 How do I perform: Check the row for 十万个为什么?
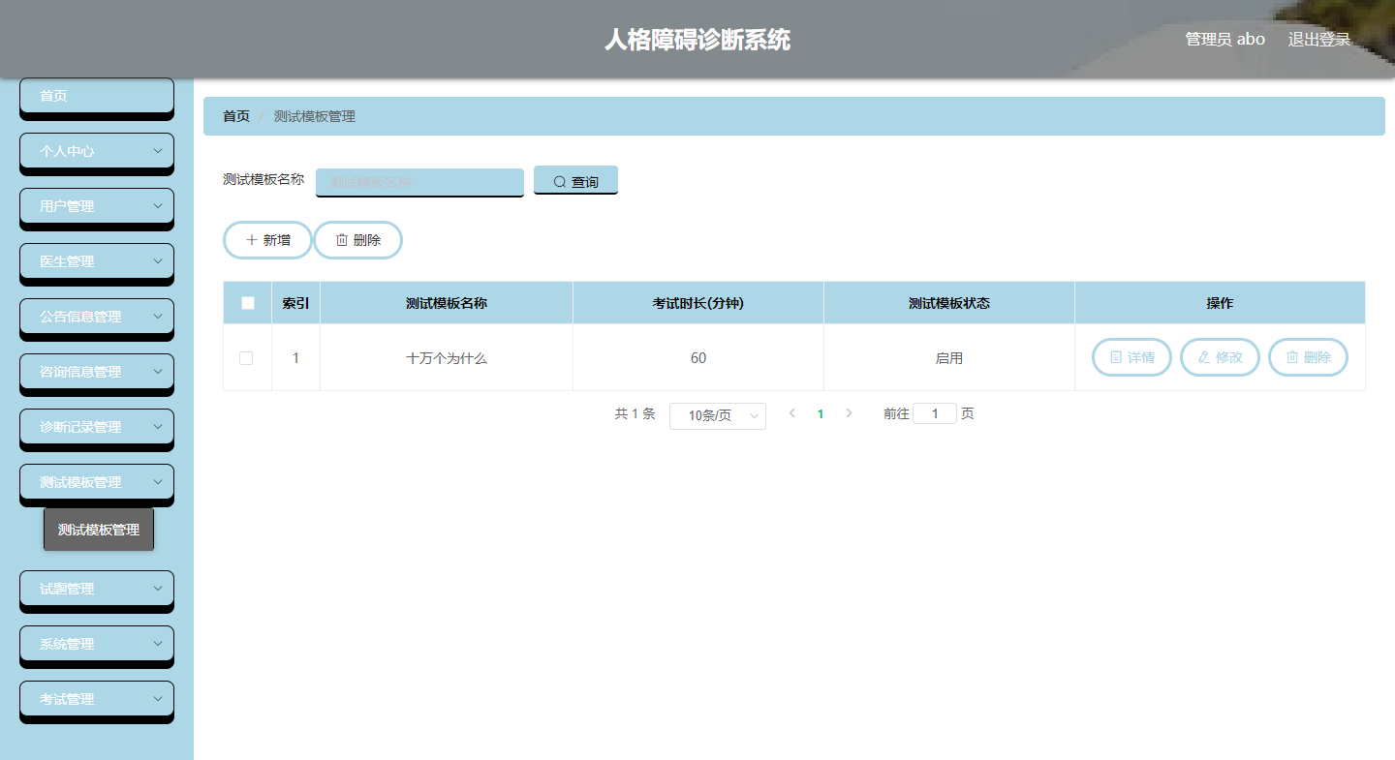pyautogui.click(x=246, y=358)
